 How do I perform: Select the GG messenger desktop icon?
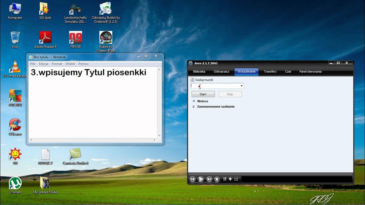[15, 156]
